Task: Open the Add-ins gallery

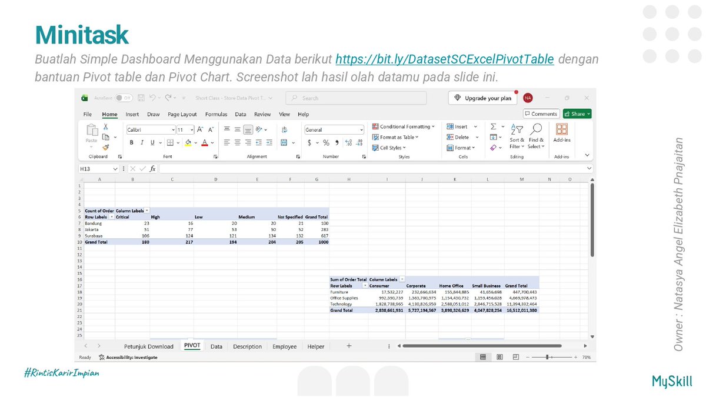Action: [x=562, y=133]
